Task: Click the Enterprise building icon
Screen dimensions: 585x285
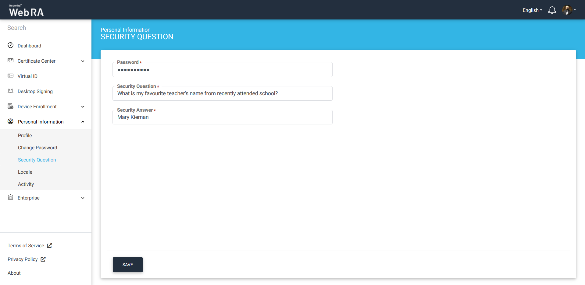Action: [x=10, y=197]
